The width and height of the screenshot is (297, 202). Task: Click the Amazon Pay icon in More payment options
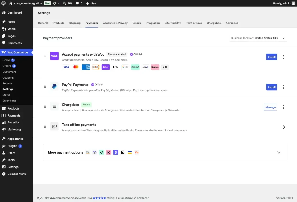[x=88, y=152]
